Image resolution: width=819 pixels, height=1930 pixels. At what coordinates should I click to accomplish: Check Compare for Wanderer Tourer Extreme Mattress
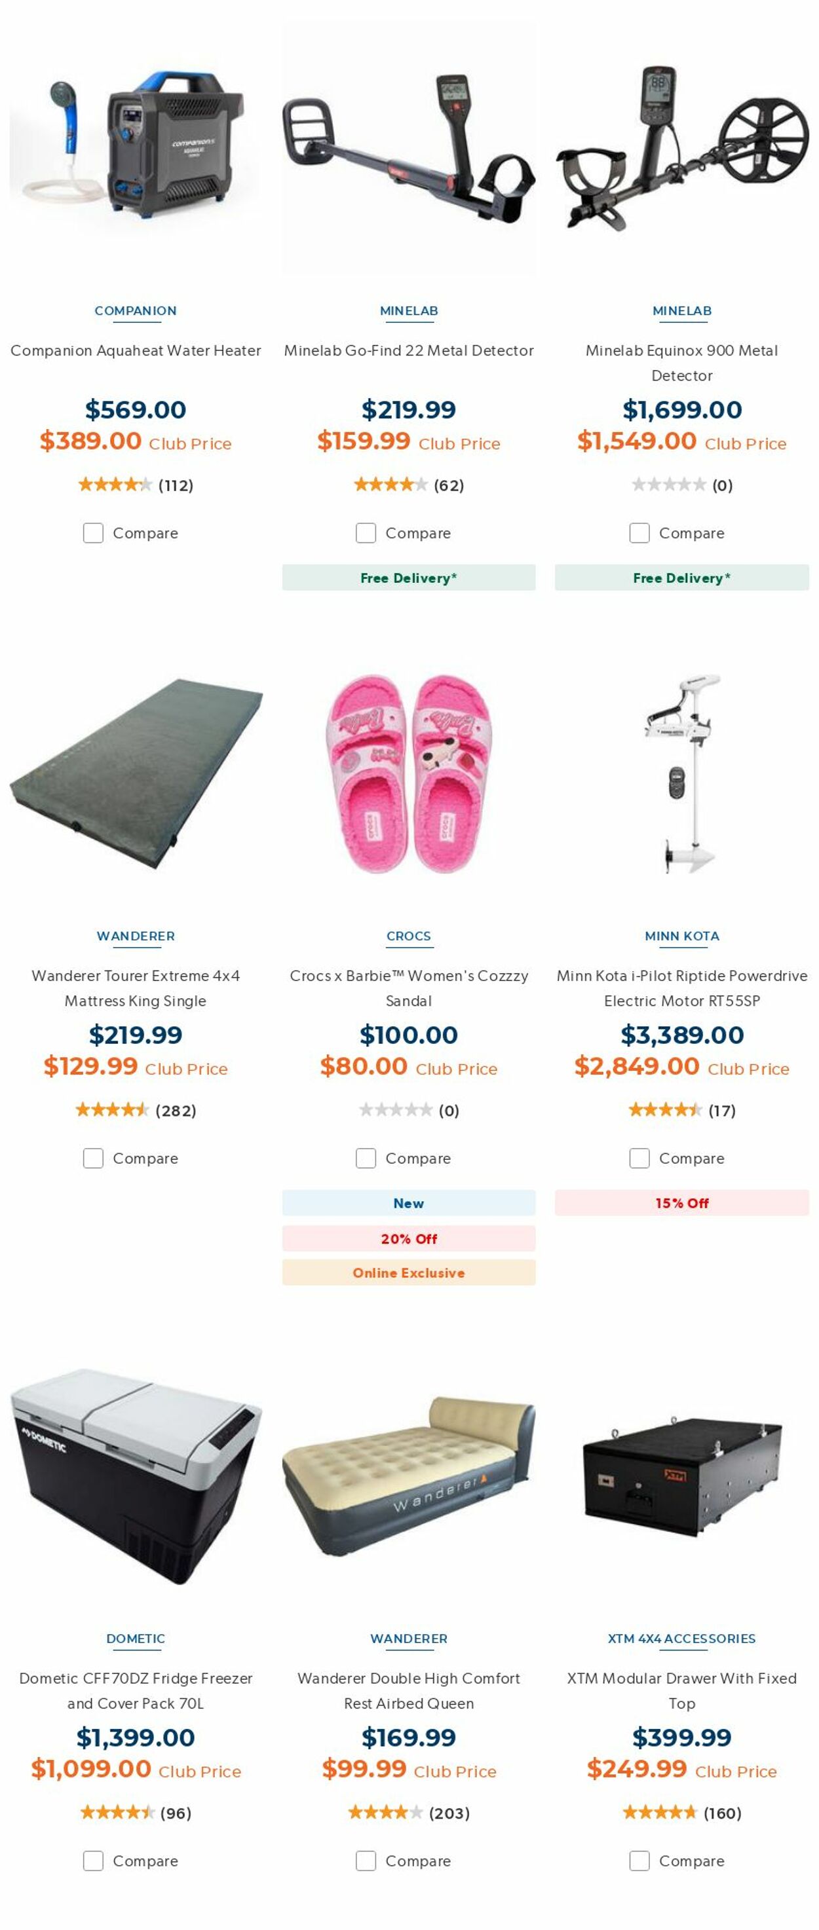point(93,1158)
